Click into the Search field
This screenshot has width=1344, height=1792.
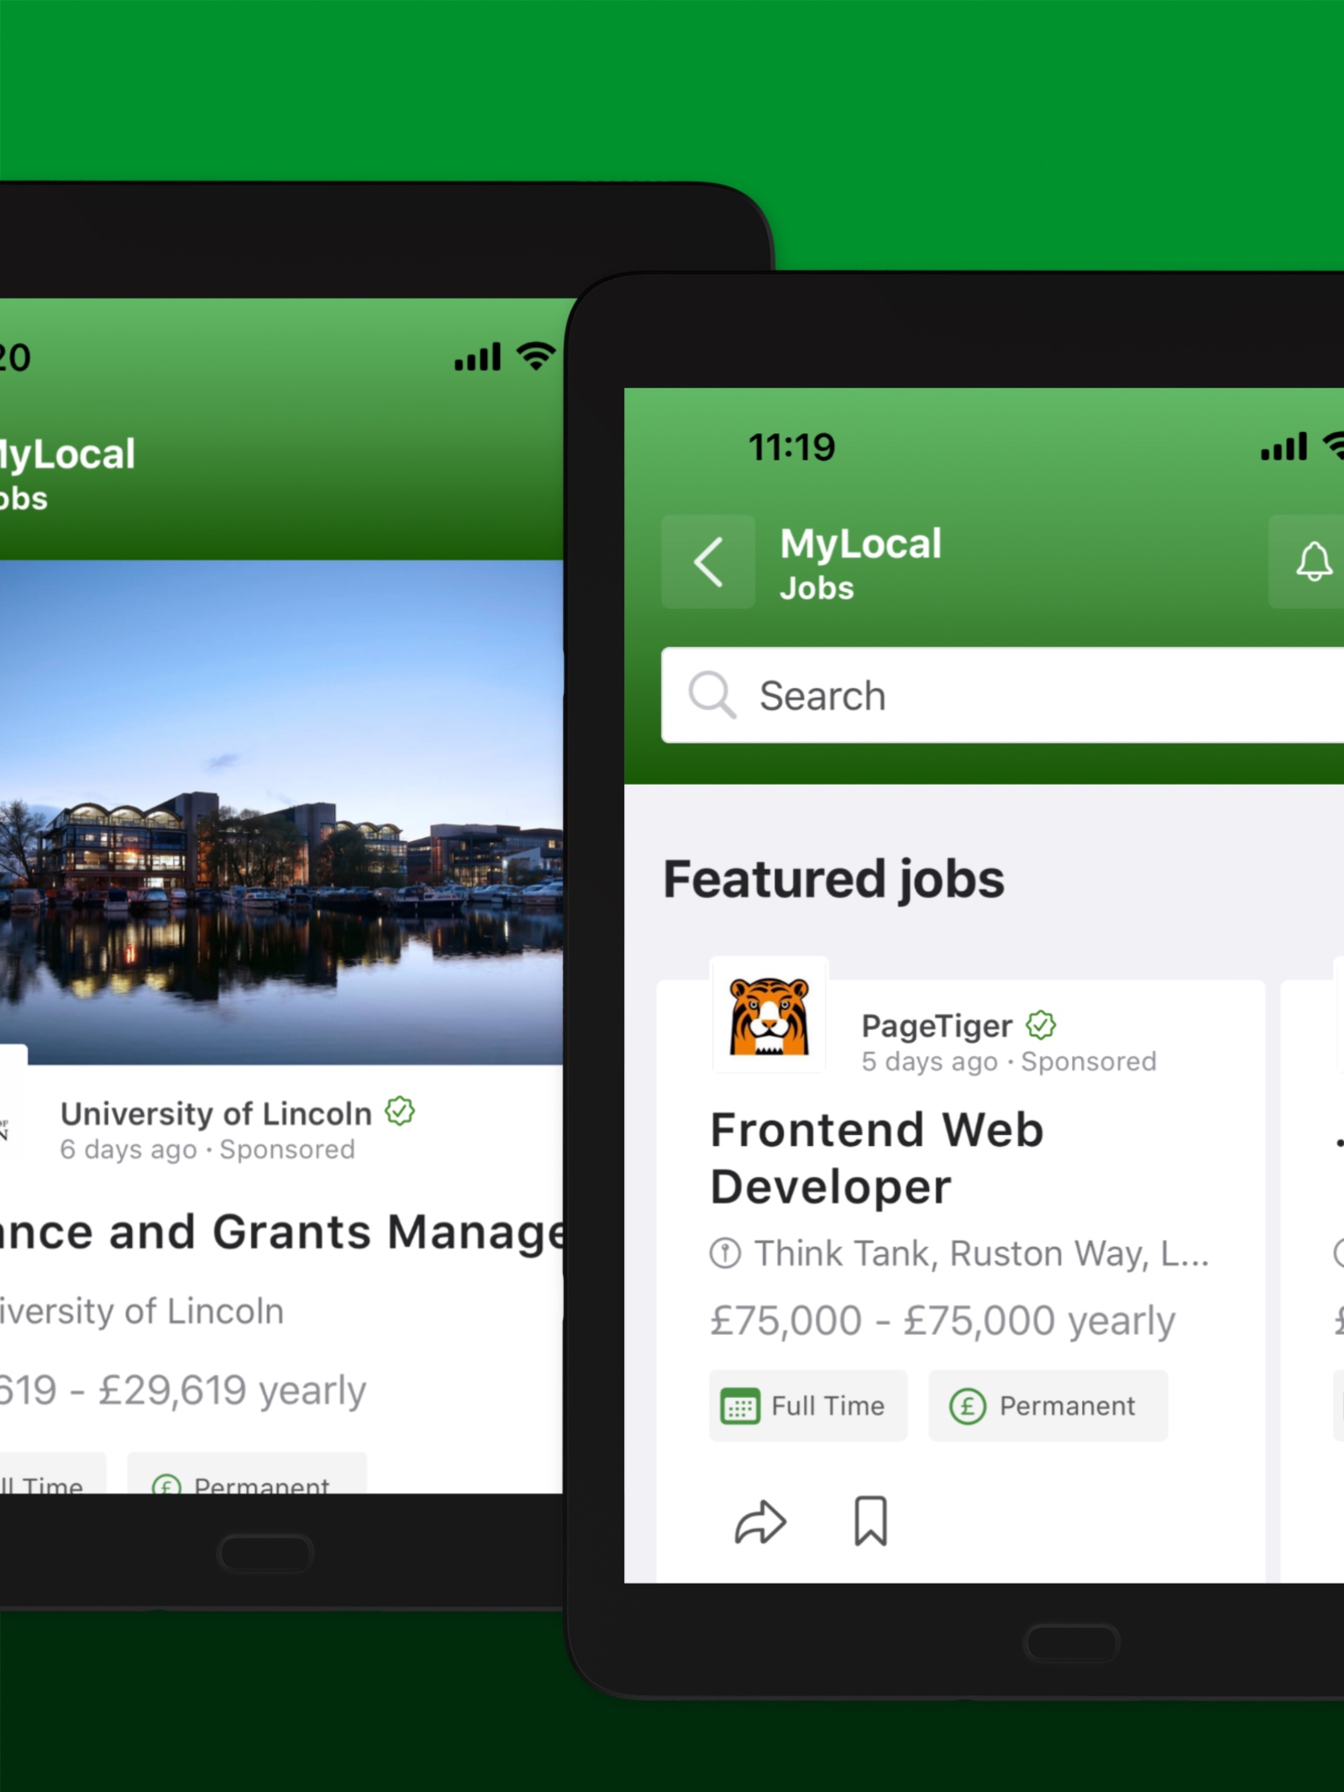(x=1003, y=695)
